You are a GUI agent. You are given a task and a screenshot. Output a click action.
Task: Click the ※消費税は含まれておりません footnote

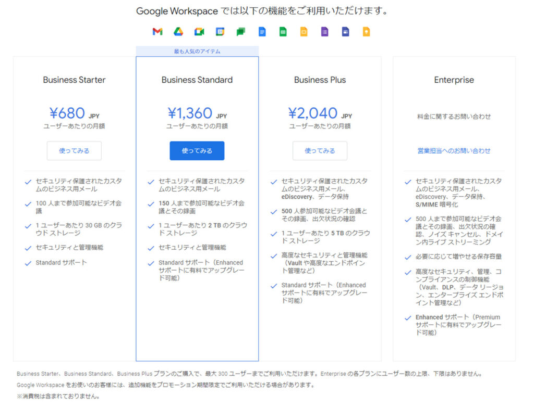(58, 396)
